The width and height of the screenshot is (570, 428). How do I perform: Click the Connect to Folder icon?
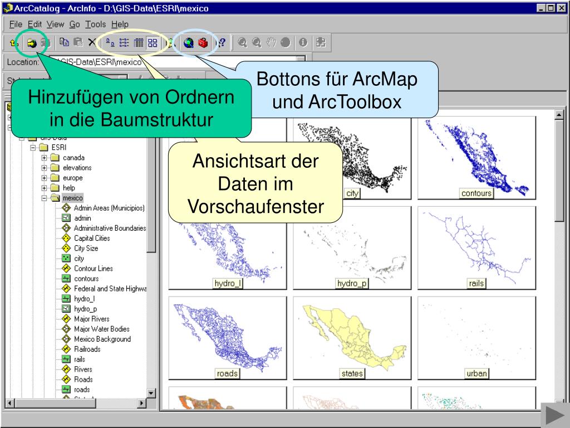tap(32, 43)
